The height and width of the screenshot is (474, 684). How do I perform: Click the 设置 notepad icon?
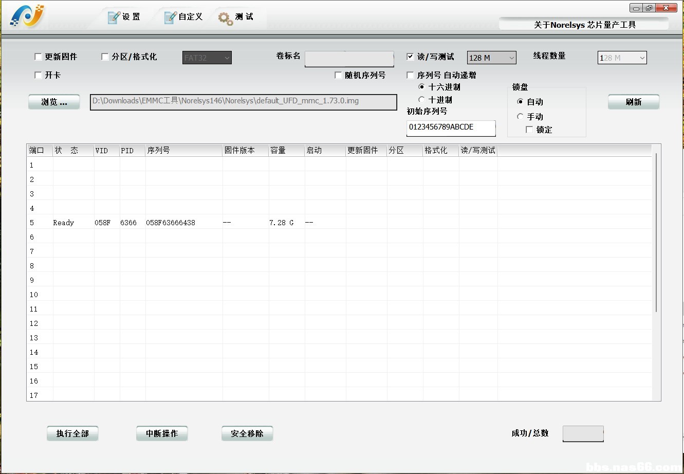tap(114, 17)
